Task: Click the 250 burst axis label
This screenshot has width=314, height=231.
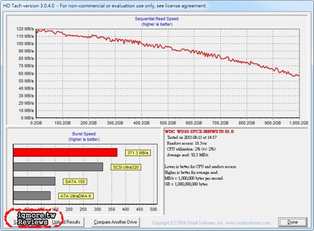Action: pos(83,210)
